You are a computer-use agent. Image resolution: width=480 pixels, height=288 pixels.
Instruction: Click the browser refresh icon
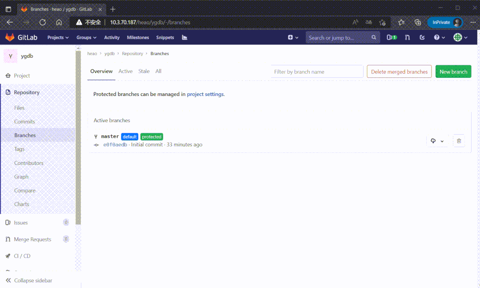pyautogui.click(x=43, y=22)
